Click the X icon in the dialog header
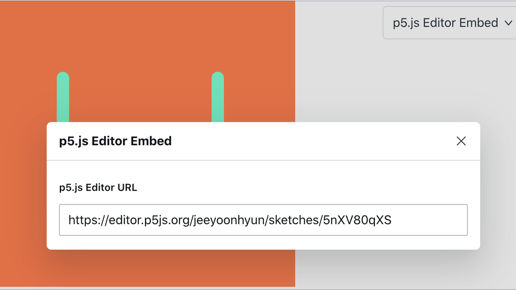This screenshot has width=516, height=290. point(461,141)
